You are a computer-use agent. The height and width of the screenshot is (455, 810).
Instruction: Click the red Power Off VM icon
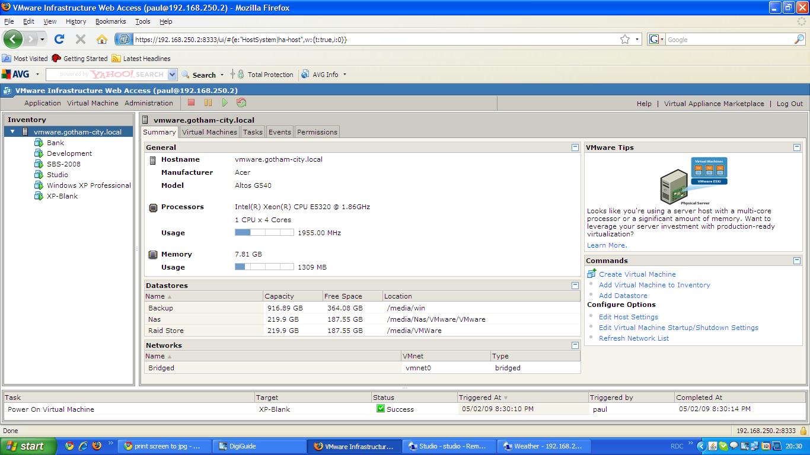191,102
